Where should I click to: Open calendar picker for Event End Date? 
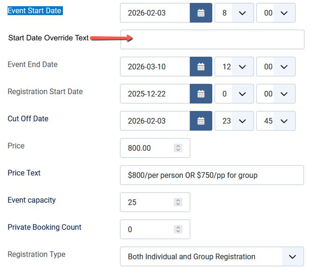[201, 67]
